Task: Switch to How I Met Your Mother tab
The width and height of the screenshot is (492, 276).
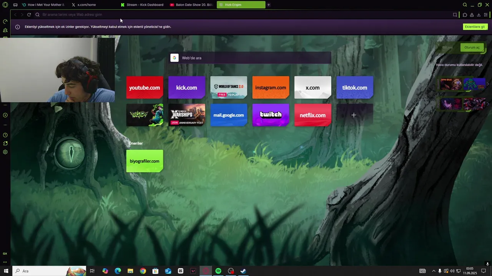Action: click(x=43, y=5)
